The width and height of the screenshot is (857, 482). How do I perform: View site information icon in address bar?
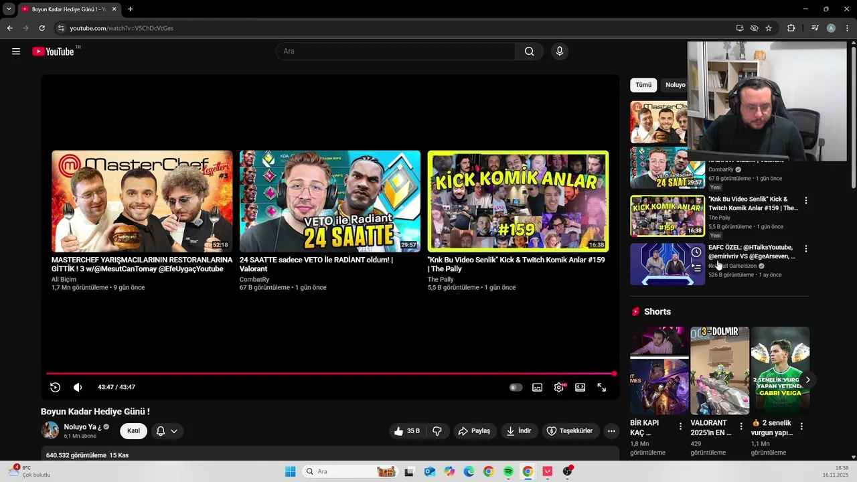pyautogui.click(x=61, y=28)
